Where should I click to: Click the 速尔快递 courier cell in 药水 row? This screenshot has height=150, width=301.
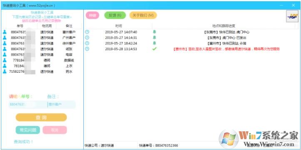coord(47,72)
